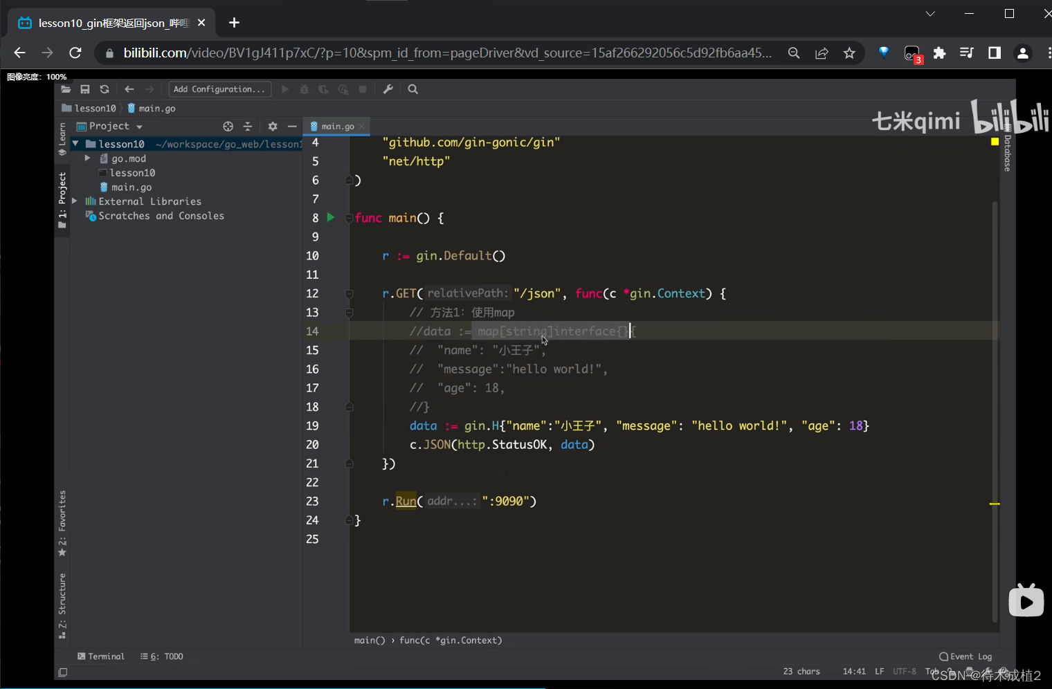Open settings via the wrench icon
This screenshot has width=1052, height=689.
[388, 89]
